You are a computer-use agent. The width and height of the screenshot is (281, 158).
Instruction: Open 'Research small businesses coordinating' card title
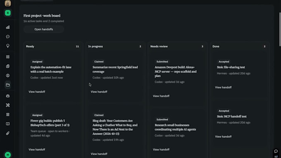pos(175,127)
